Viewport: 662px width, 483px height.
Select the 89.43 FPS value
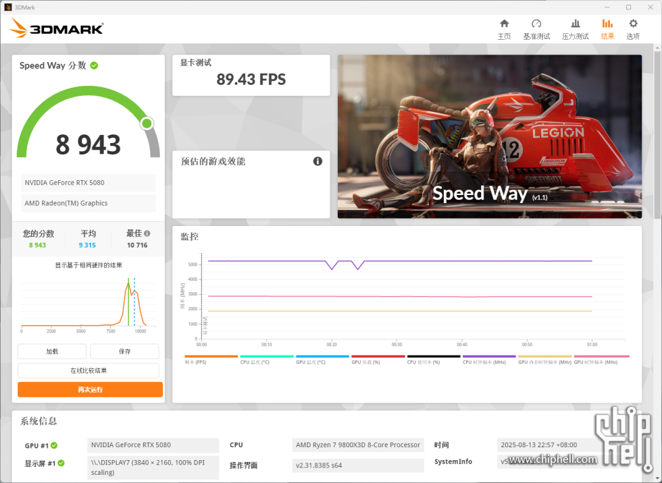tap(251, 80)
